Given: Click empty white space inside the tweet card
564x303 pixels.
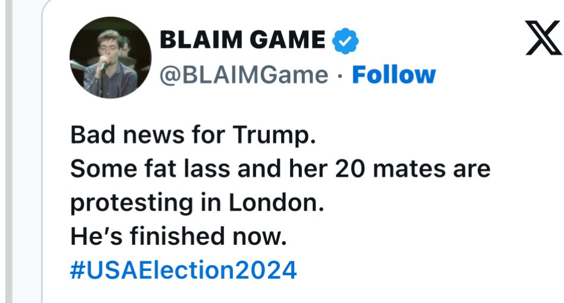Looking at the screenshot, I should click(x=431, y=233).
